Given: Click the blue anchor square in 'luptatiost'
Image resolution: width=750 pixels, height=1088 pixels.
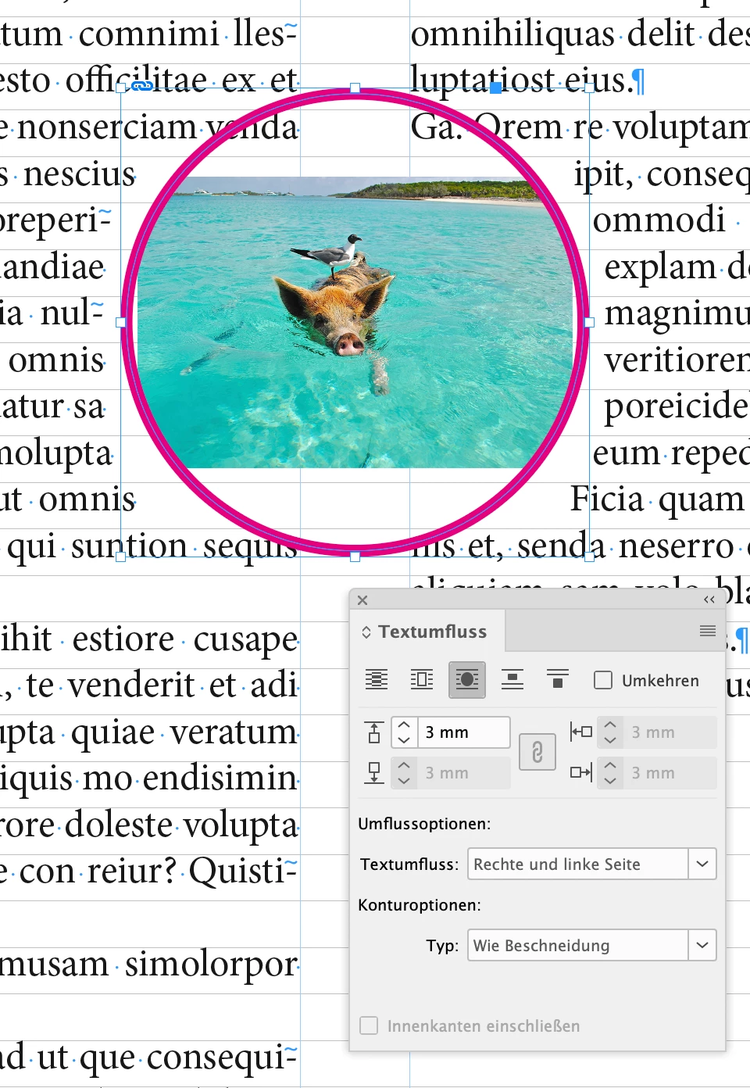Looking at the screenshot, I should tap(495, 88).
